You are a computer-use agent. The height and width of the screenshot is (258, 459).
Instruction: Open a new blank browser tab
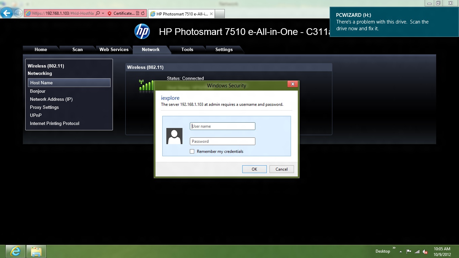219,14
